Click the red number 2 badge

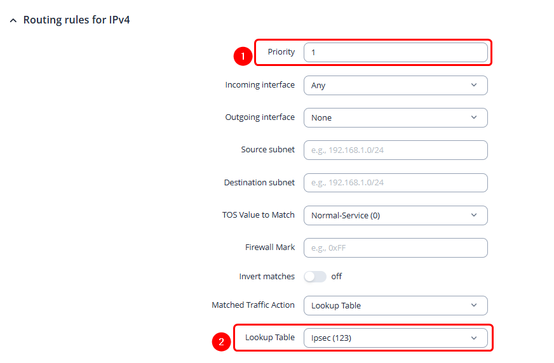point(220,342)
